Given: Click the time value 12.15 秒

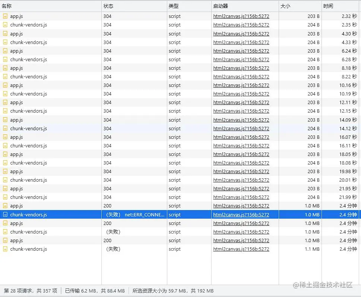Looking at the screenshot, I should click(348, 111).
